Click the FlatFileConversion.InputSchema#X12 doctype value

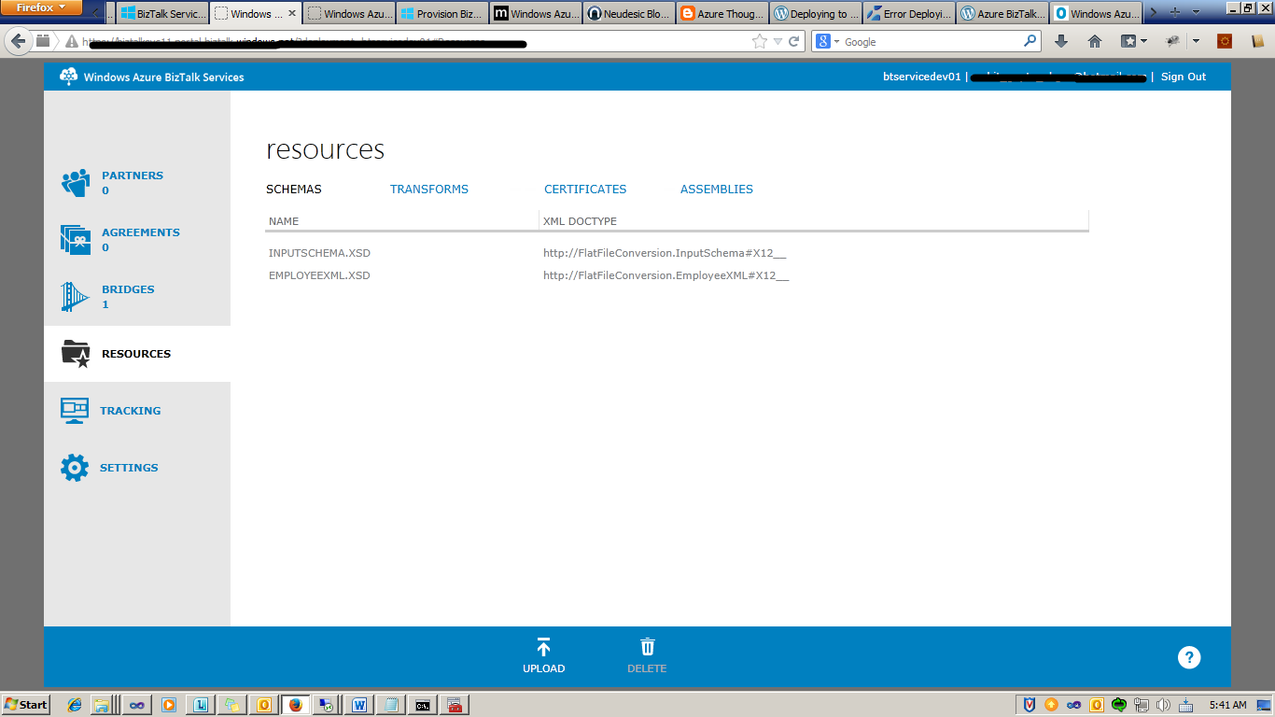[x=665, y=253]
